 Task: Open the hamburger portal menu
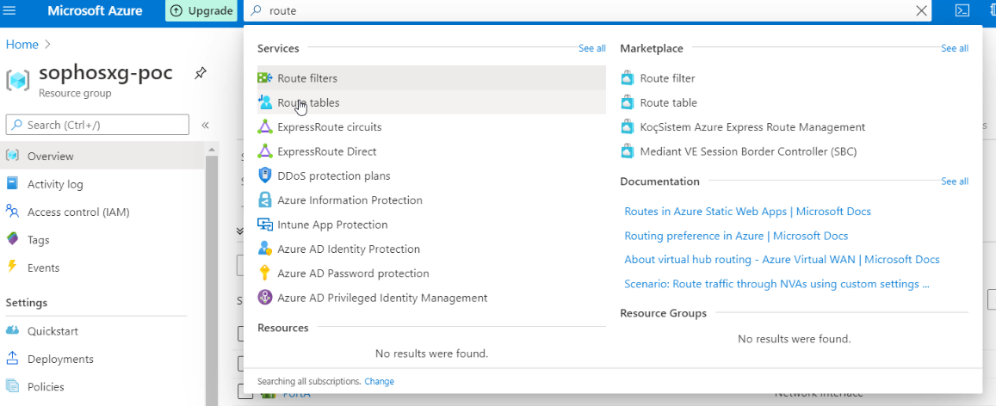click(x=10, y=11)
